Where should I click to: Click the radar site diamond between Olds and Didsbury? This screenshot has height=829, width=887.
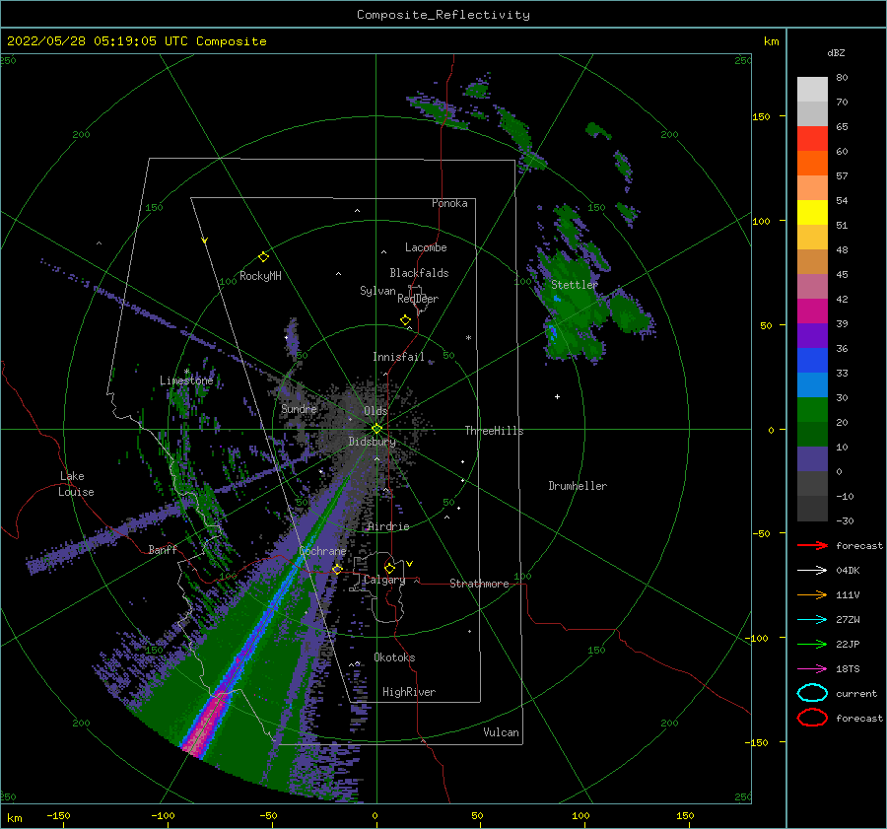tap(376, 429)
